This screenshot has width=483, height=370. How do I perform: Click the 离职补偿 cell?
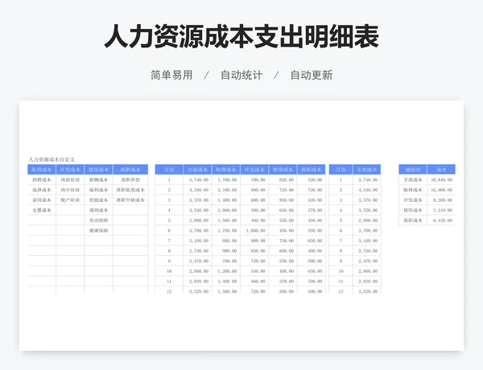[130, 179]
